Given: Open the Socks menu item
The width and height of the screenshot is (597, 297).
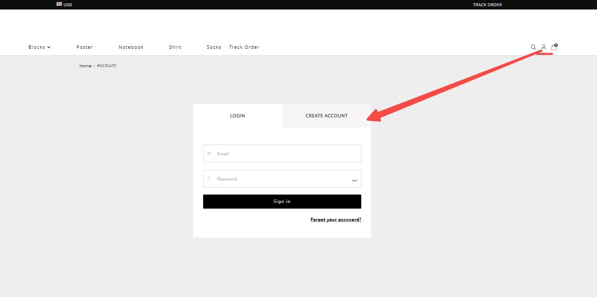Looking at the screenshot, I should (x=214, y=47).
